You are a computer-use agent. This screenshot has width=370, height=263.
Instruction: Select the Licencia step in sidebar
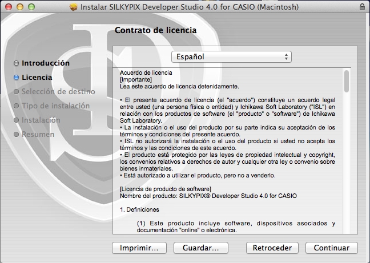(x=37, y=77)
